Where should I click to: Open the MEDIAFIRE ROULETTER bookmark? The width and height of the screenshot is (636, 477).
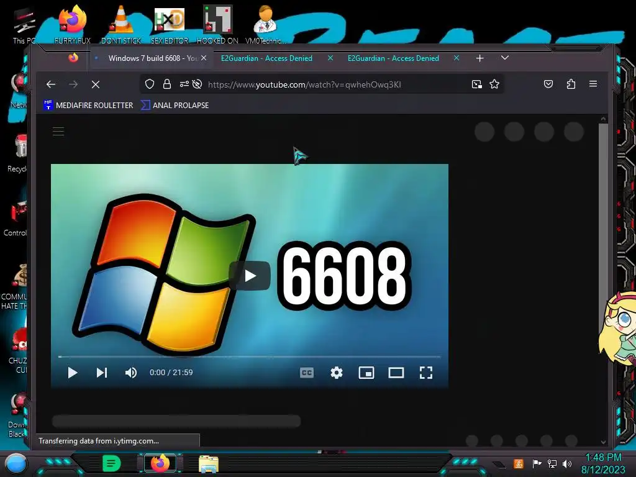[88, 105]
